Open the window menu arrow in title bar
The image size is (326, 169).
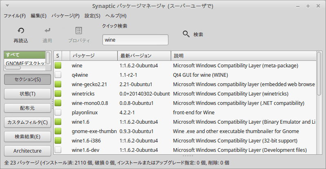pos(7,6)
